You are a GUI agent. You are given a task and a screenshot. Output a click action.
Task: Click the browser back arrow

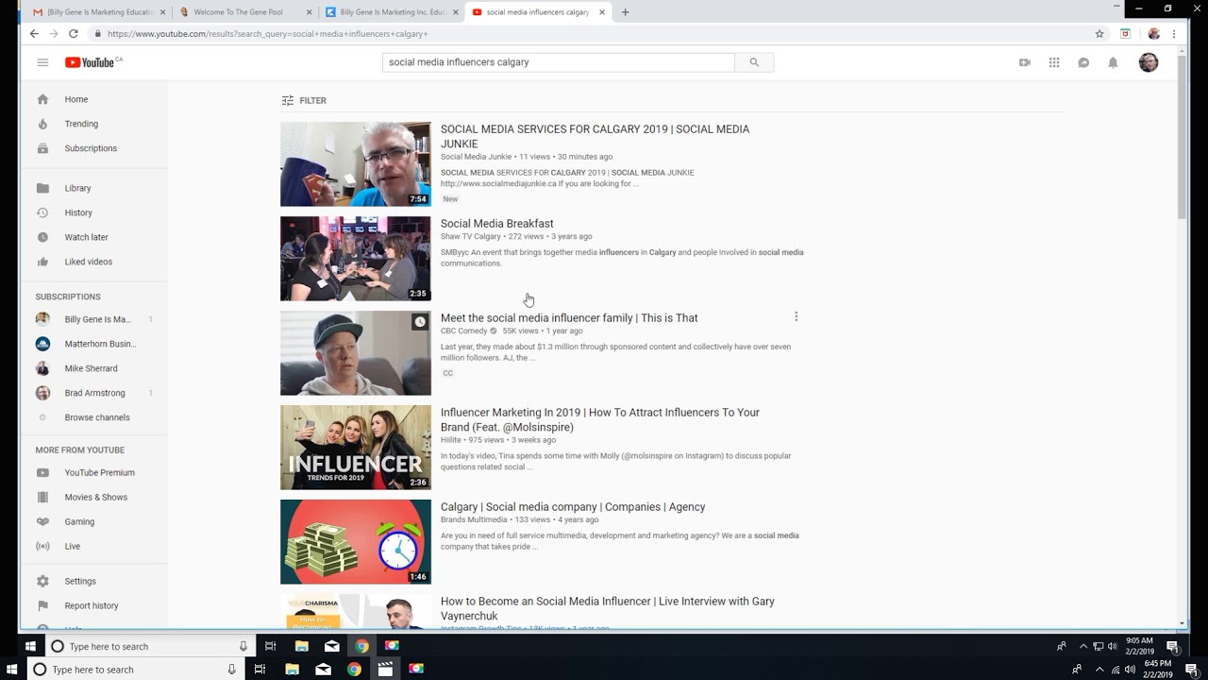click(x=34, y=34)
